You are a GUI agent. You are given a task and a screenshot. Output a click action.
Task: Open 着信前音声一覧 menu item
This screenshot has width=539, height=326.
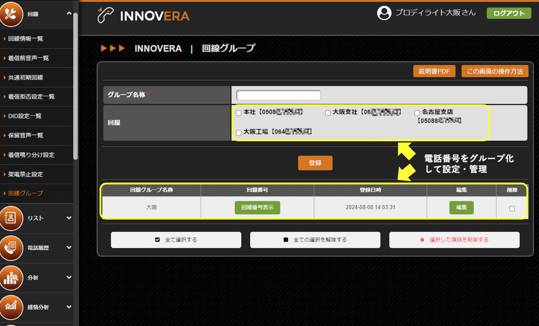[36, 58]
